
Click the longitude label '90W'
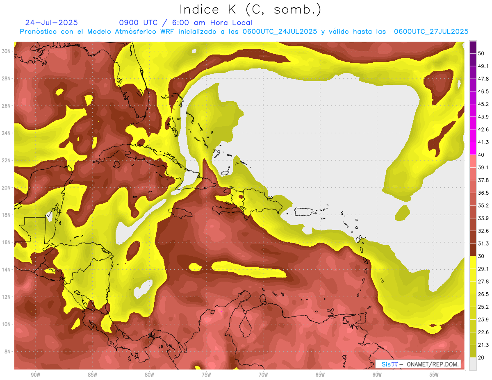click(35, 375)
